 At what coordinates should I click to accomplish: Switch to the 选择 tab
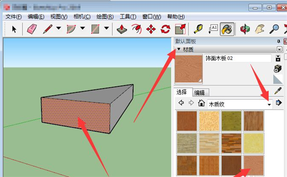point(182,92)
